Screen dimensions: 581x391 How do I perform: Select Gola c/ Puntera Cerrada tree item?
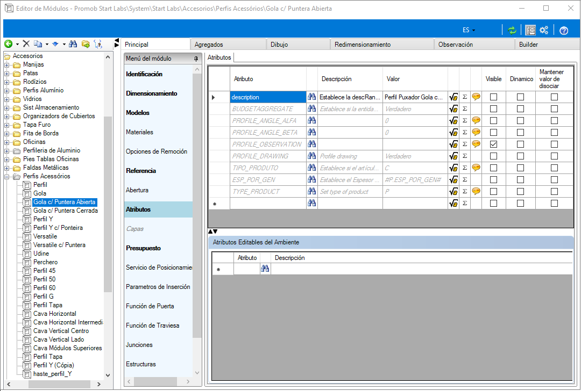coord(66,211)
